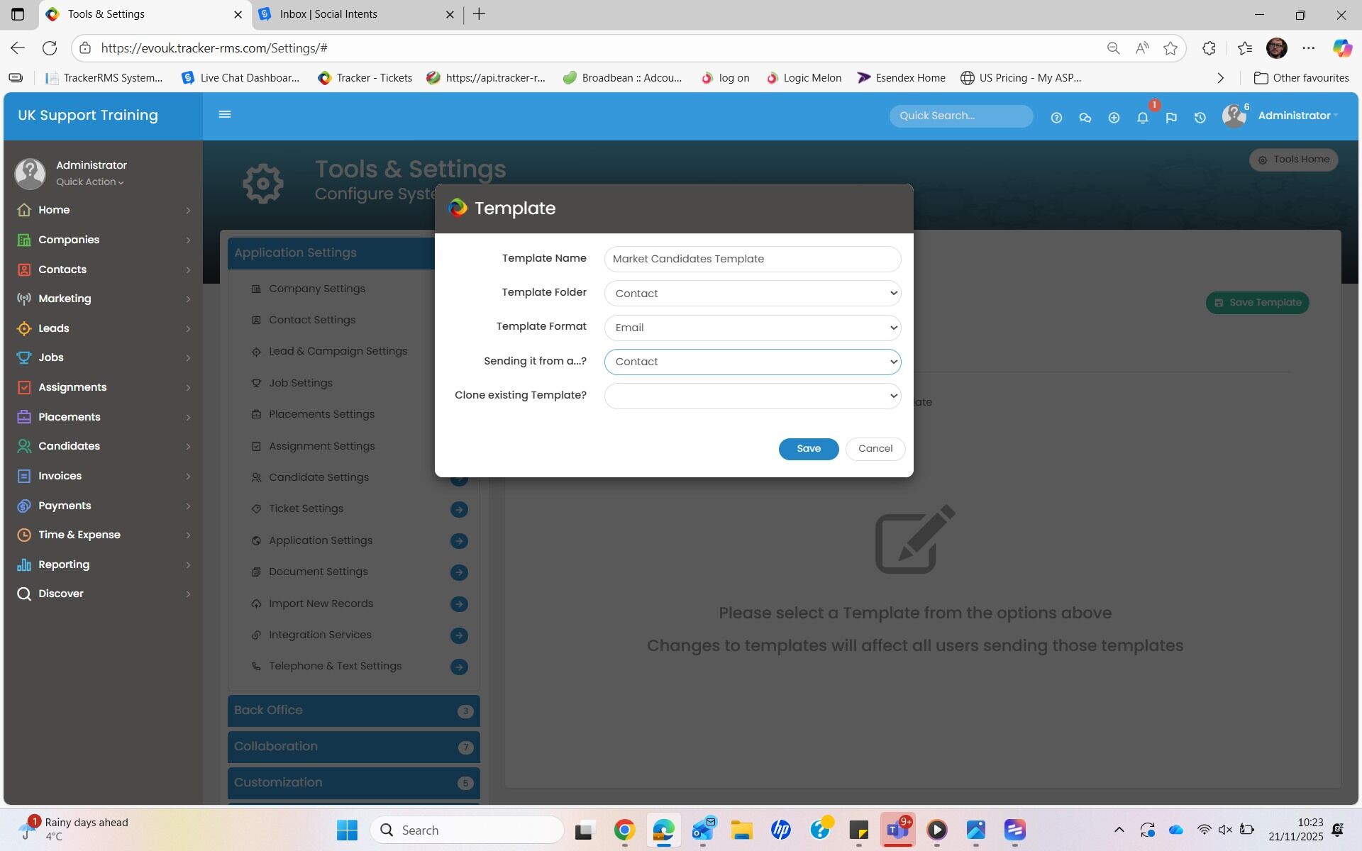
Task: Click into the Template Name field
Action: 752,259
